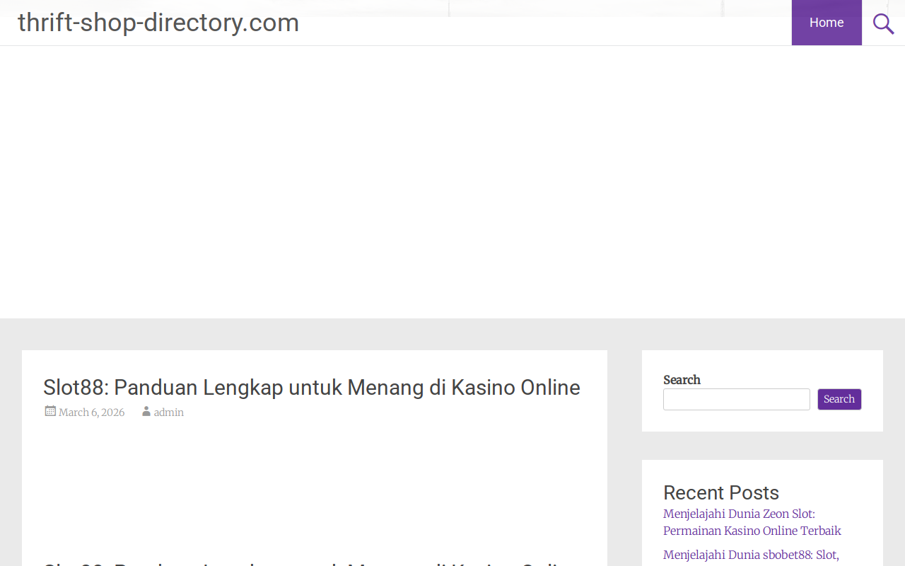
Task: Open the Slot88 Panduan Lengkap post title
Action: pyautogui.click(x=312, y=387)
